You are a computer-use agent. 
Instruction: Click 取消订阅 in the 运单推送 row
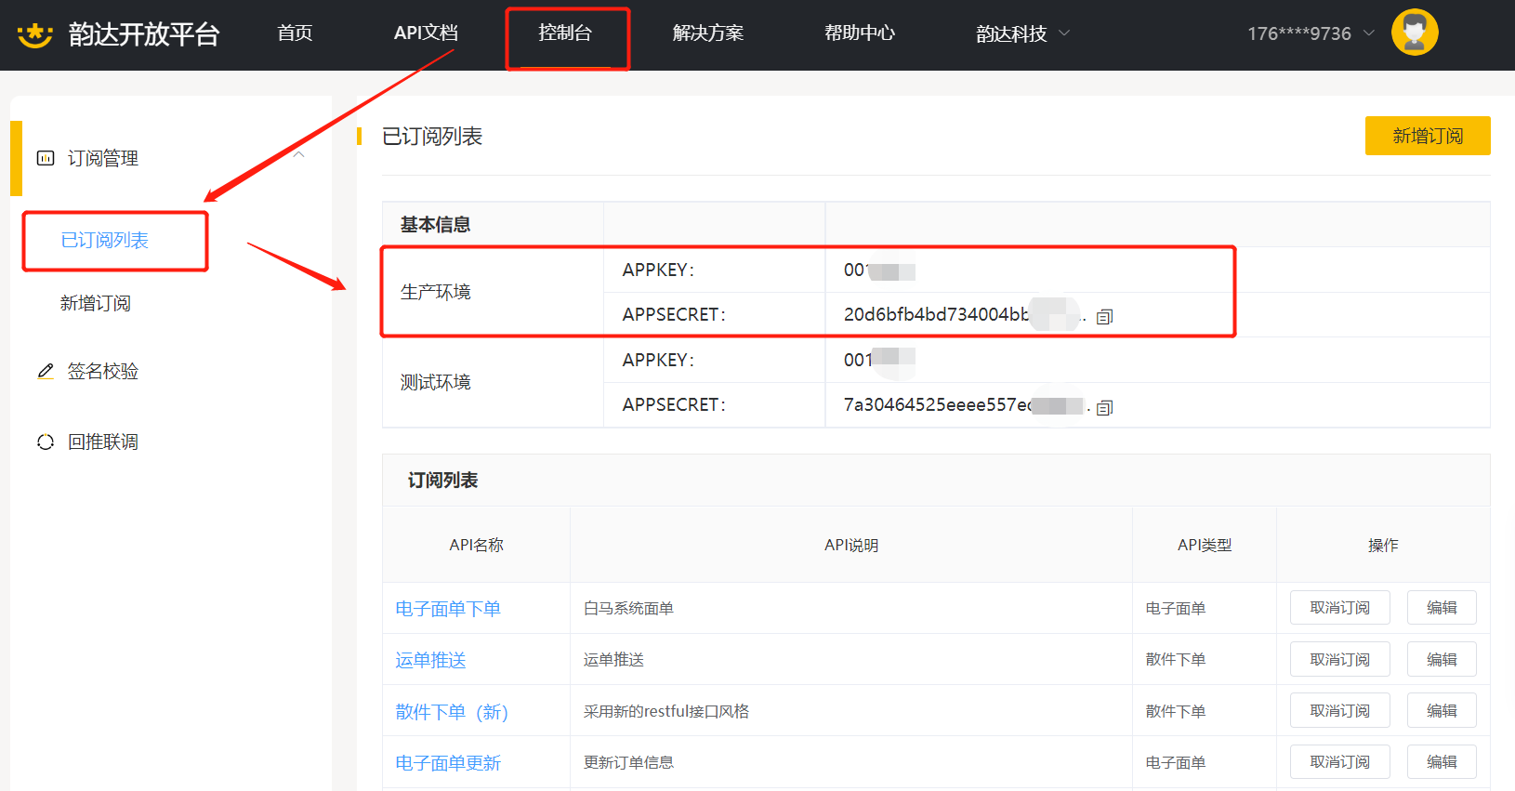[x=1339, y=659]
